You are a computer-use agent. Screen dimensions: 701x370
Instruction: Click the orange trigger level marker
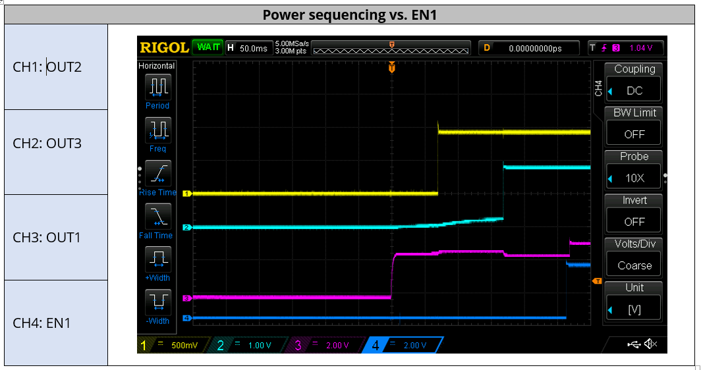[597, 281]
